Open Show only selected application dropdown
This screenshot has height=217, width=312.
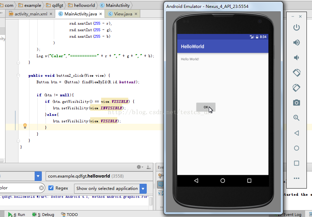coord(110,189)
